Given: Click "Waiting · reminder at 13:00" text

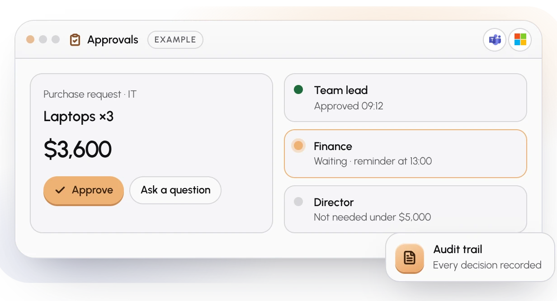Looking at the screenshot, I should click(x=373, y=161).
